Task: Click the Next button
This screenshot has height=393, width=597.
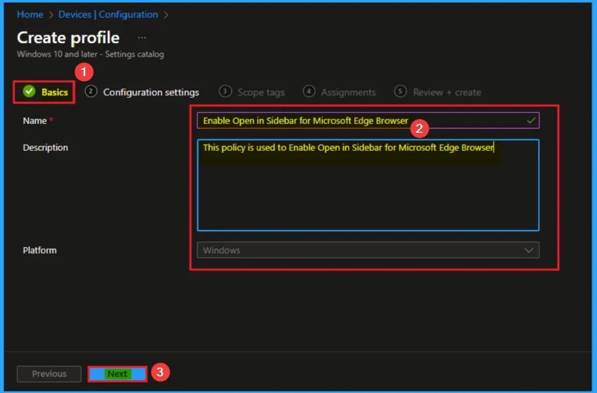Action: [x=117, y=374]
